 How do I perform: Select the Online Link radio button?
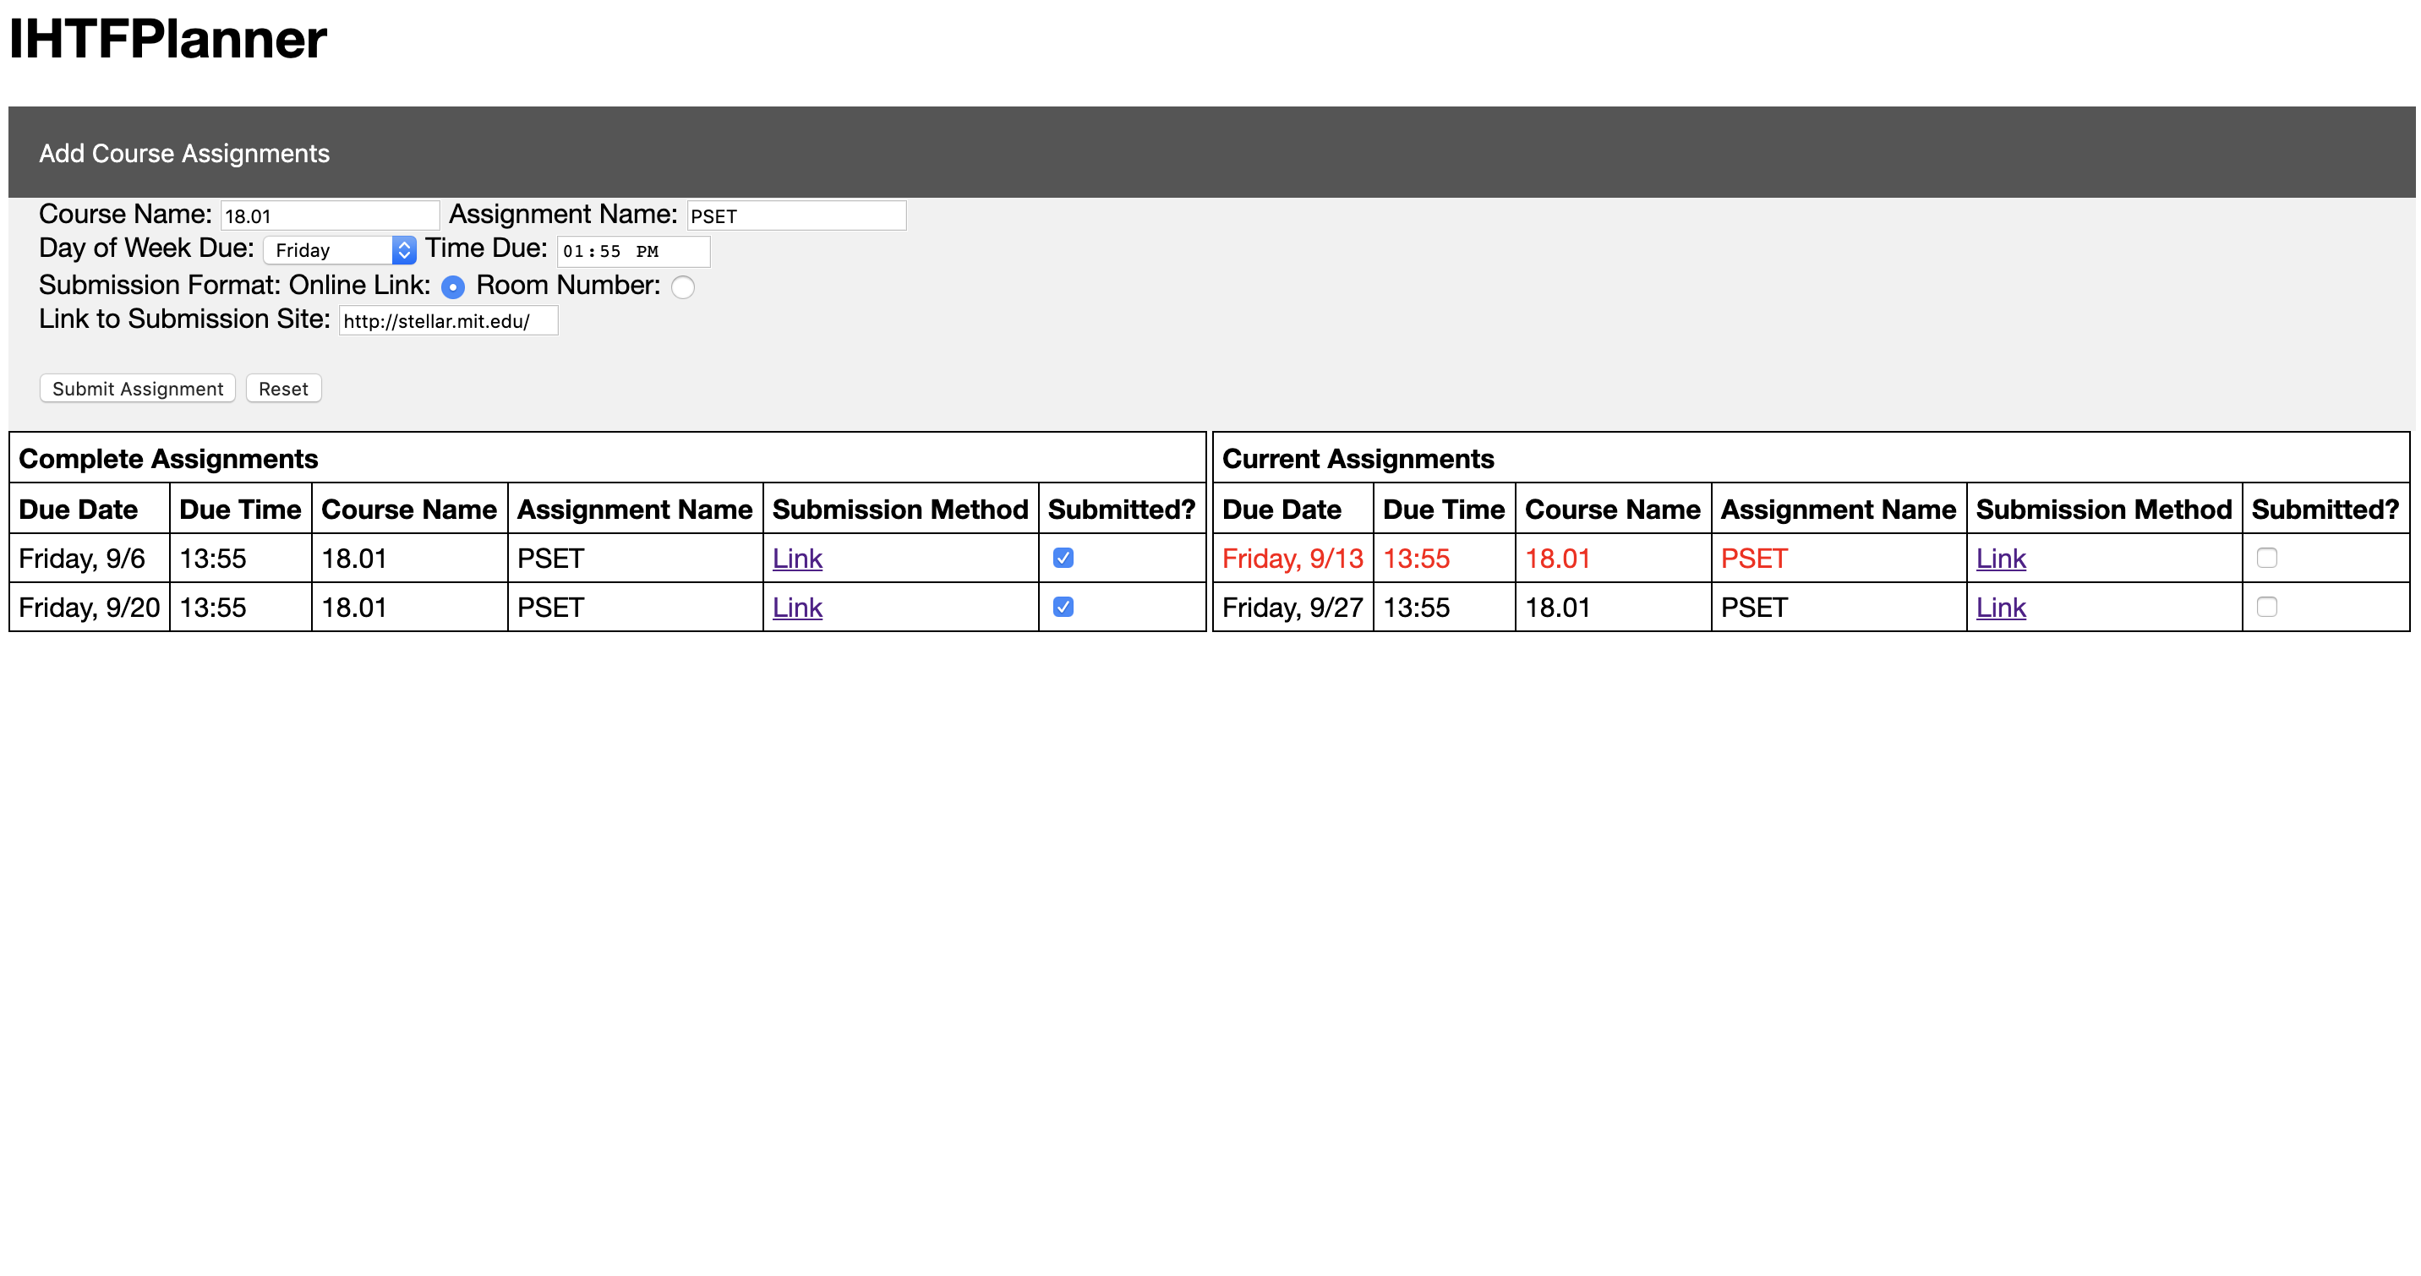[x=453, y=287]
